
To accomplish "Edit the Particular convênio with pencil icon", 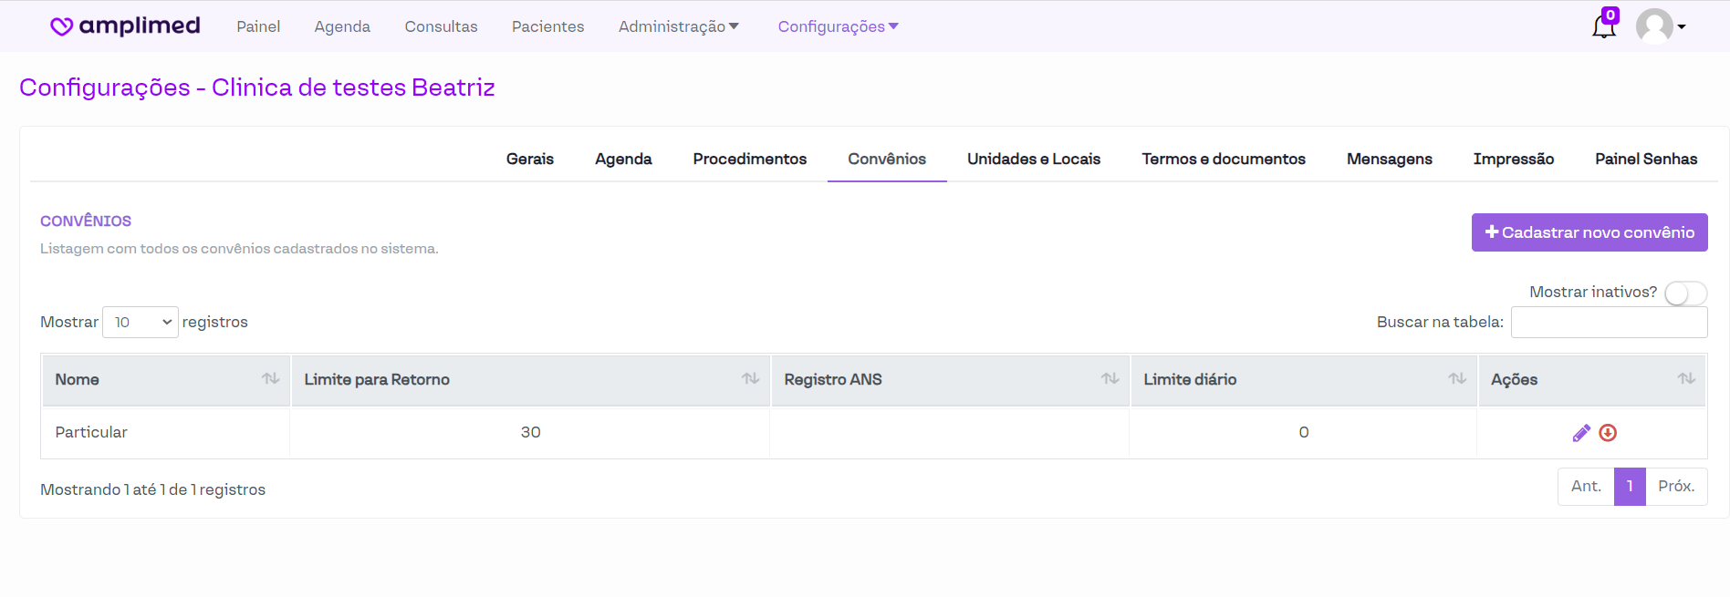I will (x=1581, y=433).
